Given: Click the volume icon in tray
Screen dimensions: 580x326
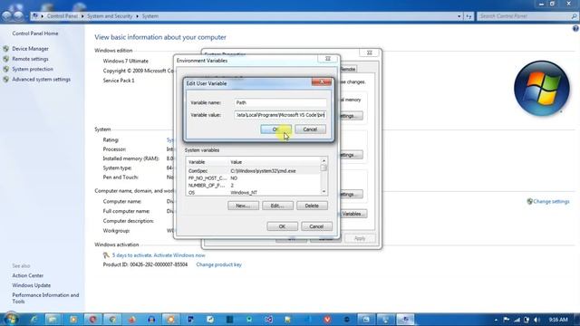Looking at the screenshot, I should pos(536,320).
